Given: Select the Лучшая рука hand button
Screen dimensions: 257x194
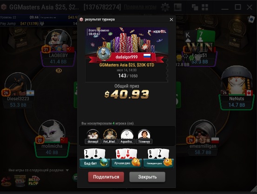Looking at the screenshot, I should (x=126, y=163).
